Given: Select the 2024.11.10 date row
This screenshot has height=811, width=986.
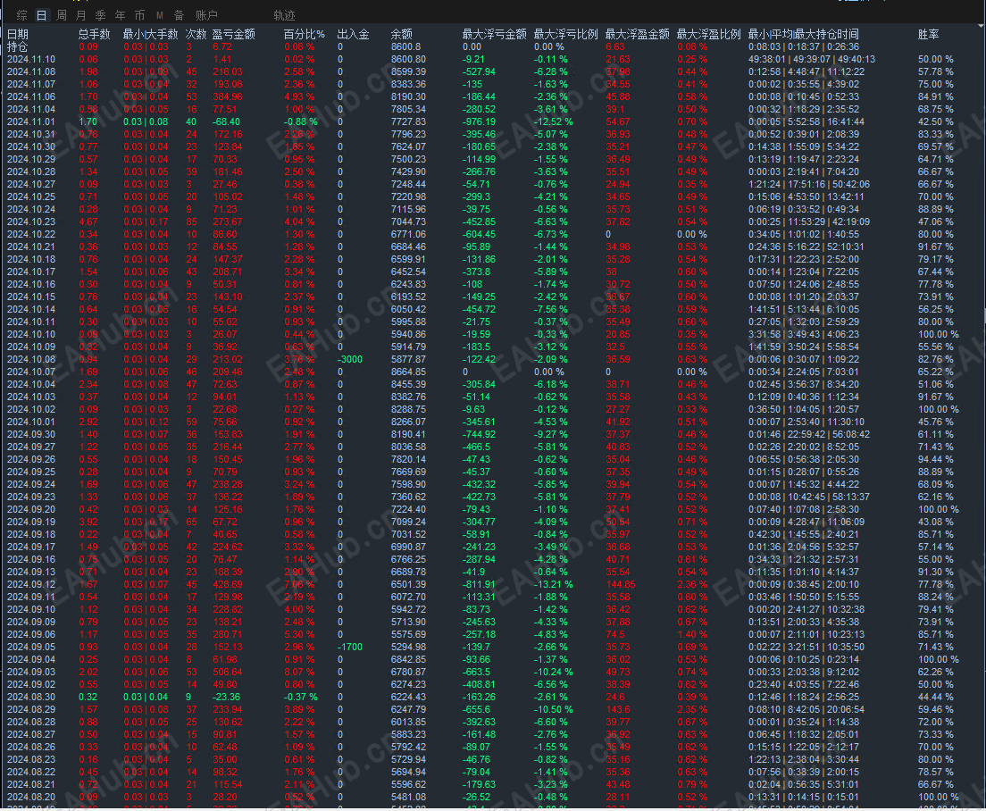Looking at the screenshot, I should [x=31, y=59].
